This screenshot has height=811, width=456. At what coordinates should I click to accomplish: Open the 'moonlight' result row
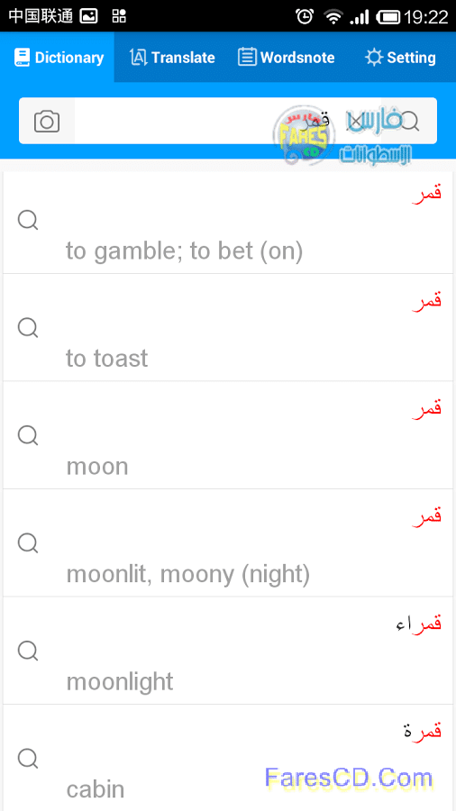tap(228, 651)
